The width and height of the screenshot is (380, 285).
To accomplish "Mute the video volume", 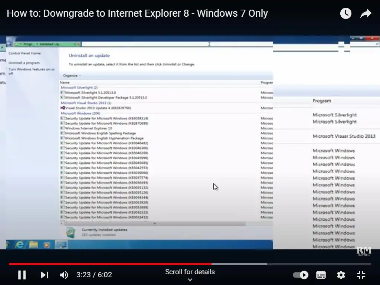I will click(64, 275).
